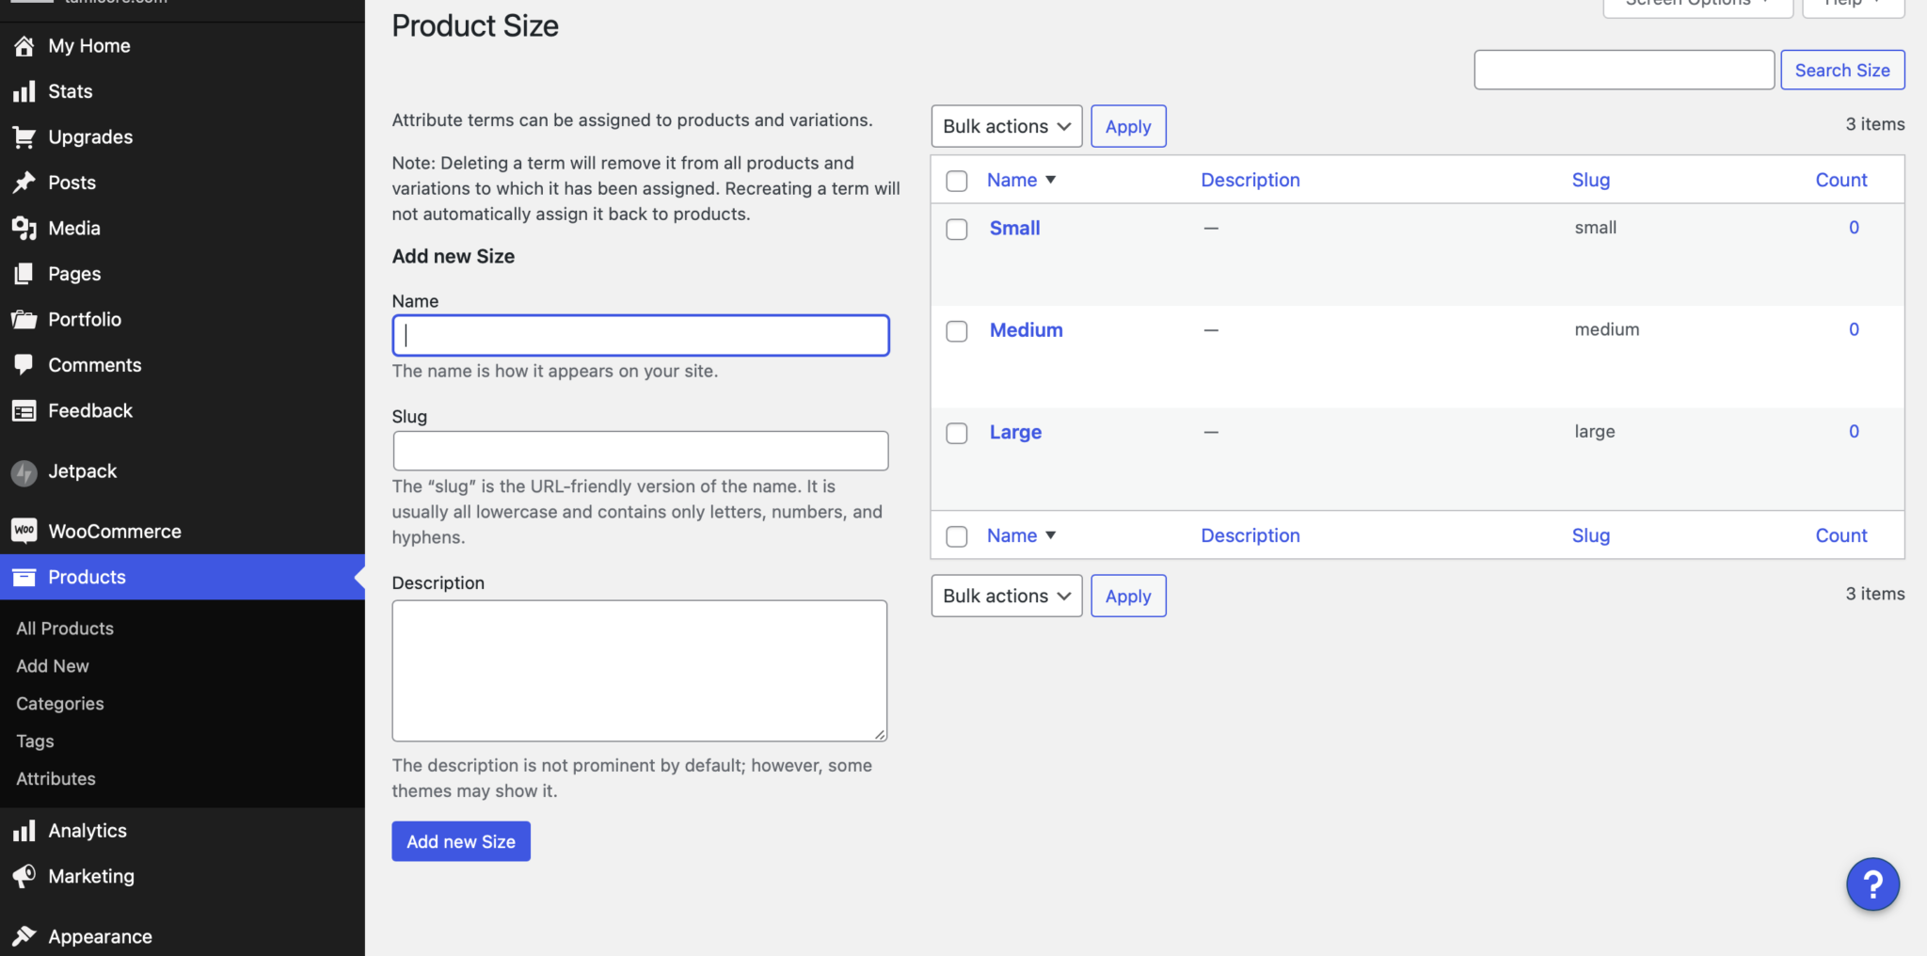This screenshot has height=956, width=1927.
Task: Open the top Bulk actions dropdown
Action: [x=1007, y=126]
